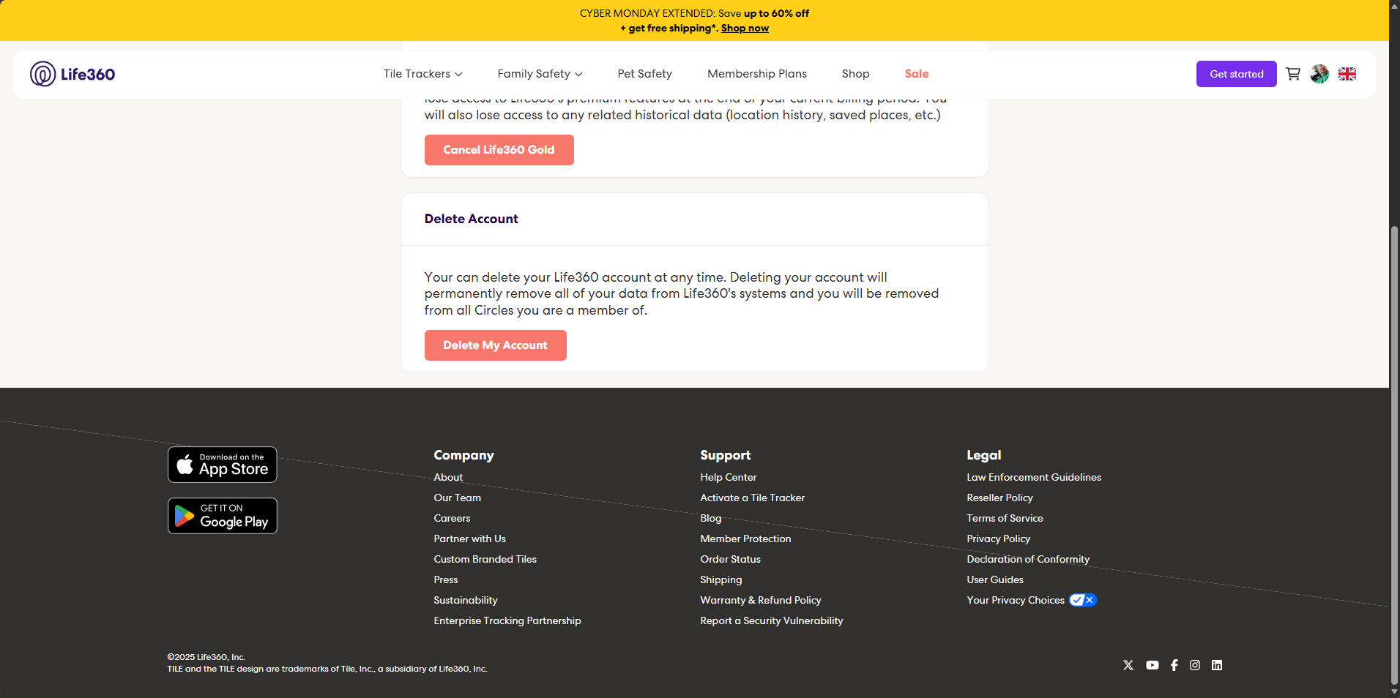Expand the Family Safety dropdown
The image size is (1400, 698).
pyautogui.click(x=540, y=74)
